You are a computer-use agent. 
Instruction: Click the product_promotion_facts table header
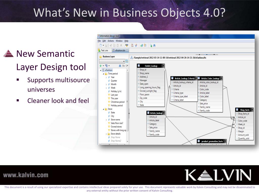coord(212,141)
